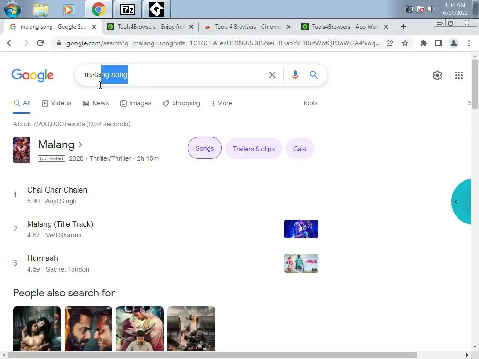Expand the More search filters menu

222,103
